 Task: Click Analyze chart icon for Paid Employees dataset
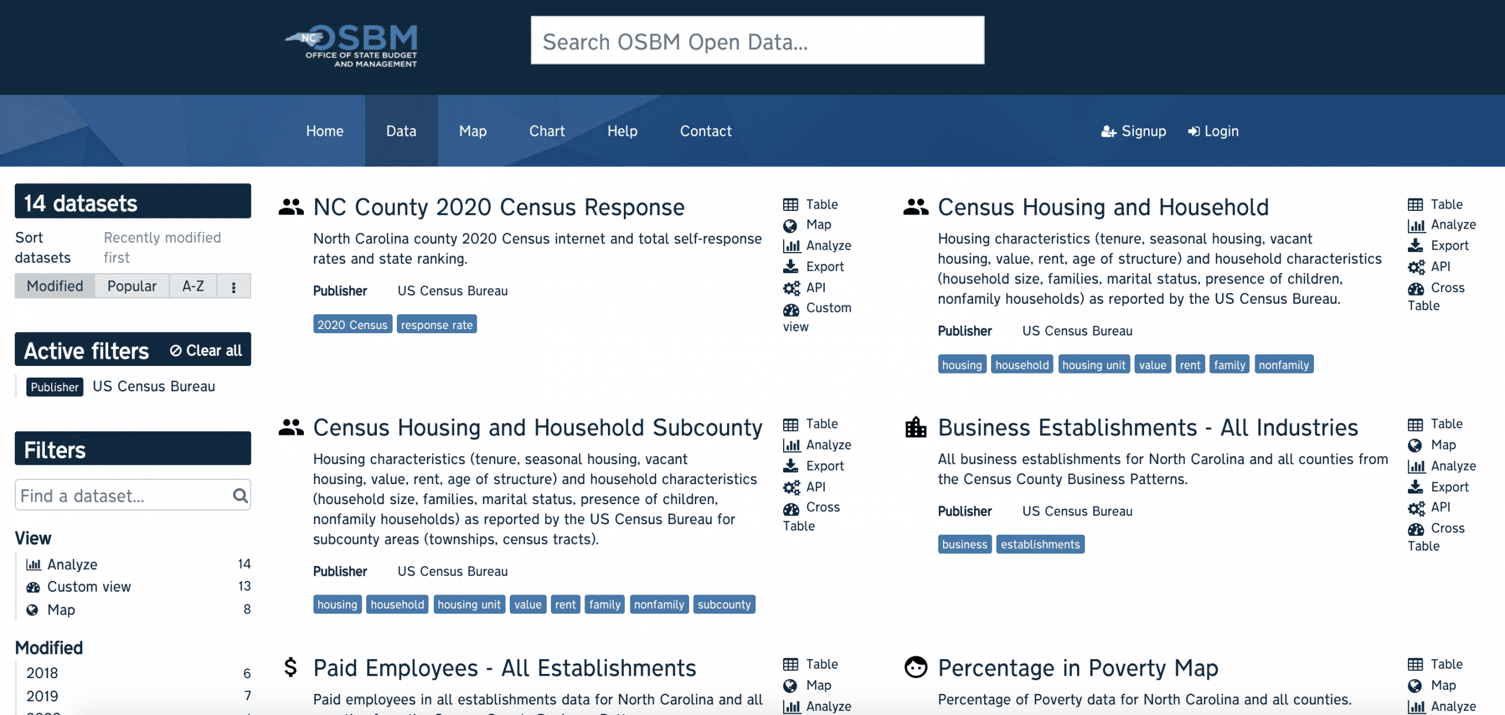pos(791,706)
